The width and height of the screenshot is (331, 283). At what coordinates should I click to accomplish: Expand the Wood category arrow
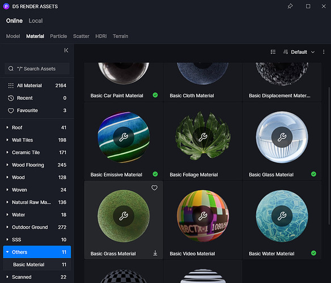point(7,177)
